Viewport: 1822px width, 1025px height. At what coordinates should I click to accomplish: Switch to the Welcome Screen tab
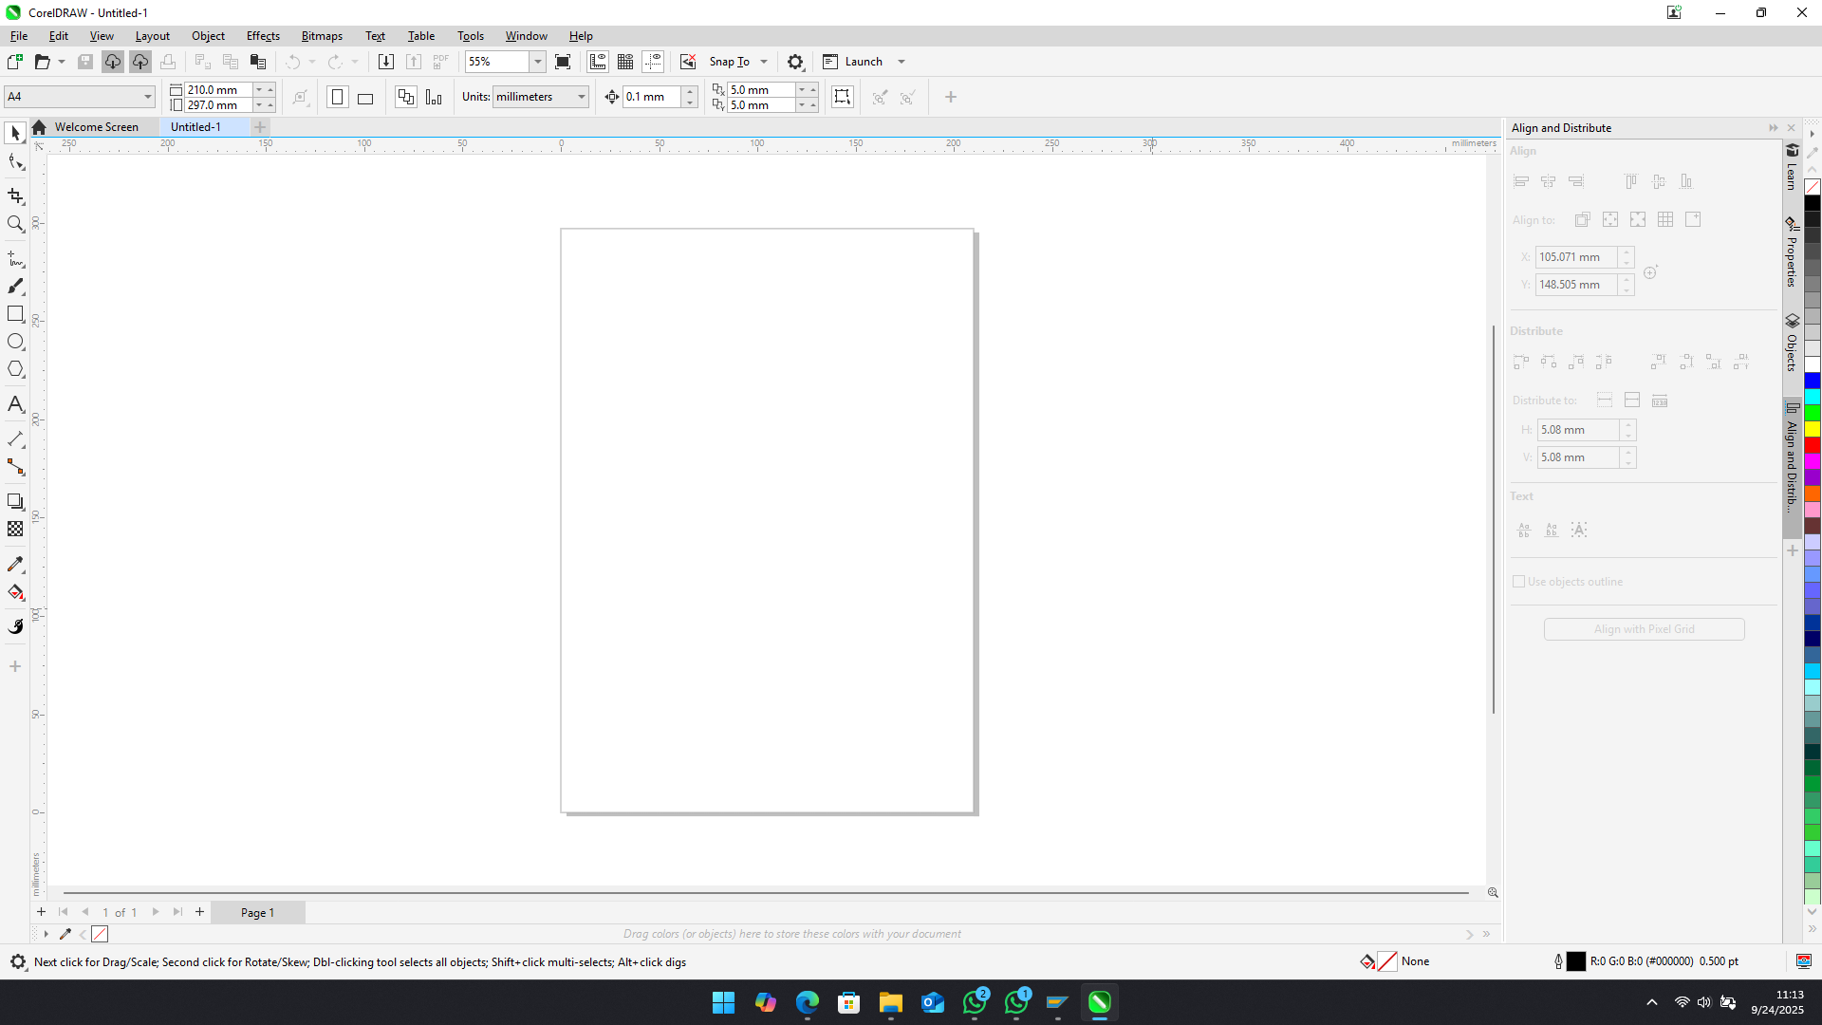(96, 127)
